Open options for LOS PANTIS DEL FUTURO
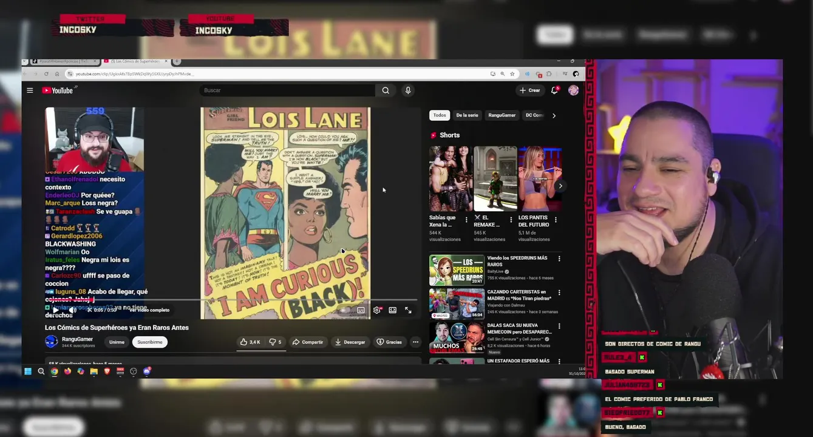 (x=556, y=220)
